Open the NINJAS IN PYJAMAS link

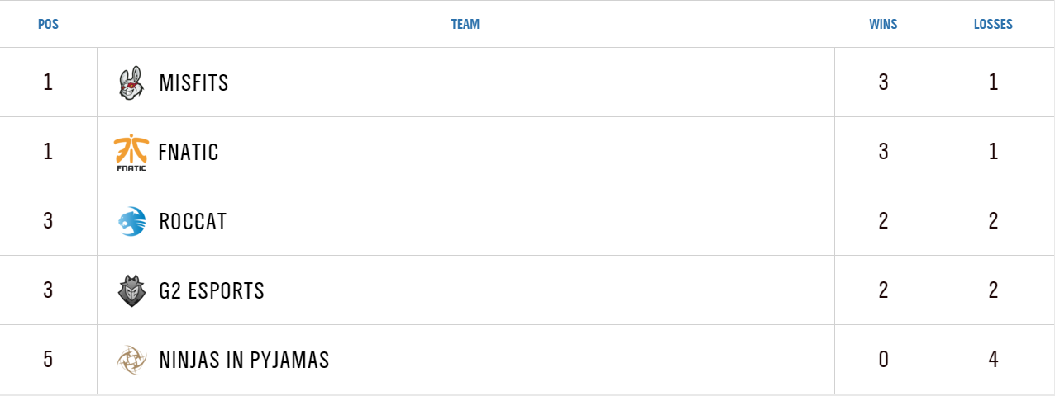coord(244,361)
